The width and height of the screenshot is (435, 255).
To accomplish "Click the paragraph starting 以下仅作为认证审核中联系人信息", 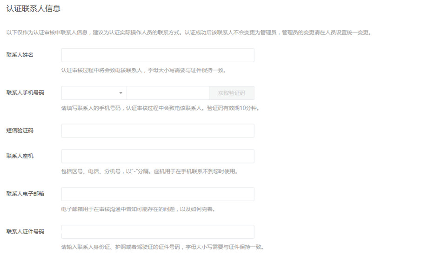I will tap(188, 33).
